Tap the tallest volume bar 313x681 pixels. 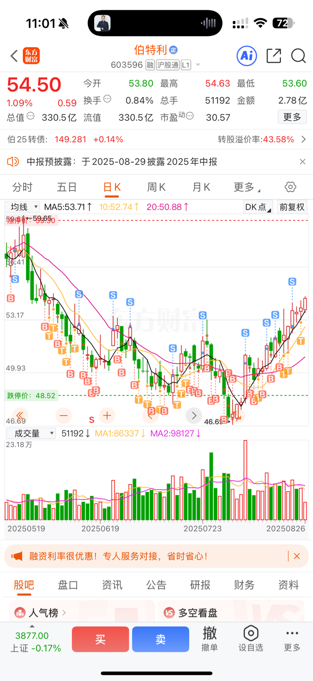tap(245, 480)
